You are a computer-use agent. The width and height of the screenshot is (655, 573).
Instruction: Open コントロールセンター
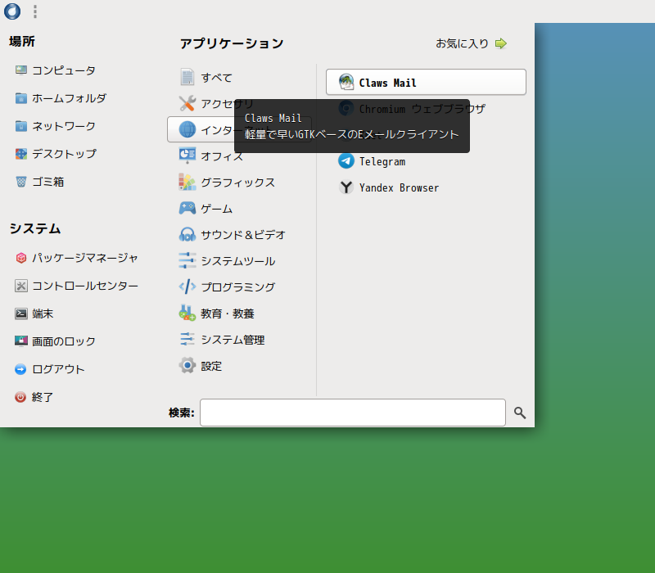tap(76, 286)
